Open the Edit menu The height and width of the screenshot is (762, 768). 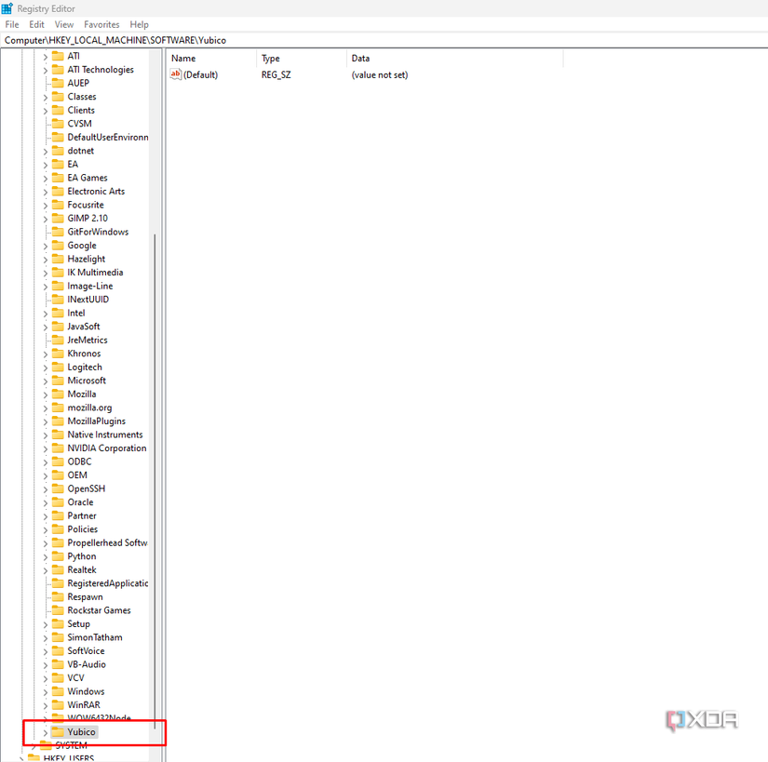[36, 24]
